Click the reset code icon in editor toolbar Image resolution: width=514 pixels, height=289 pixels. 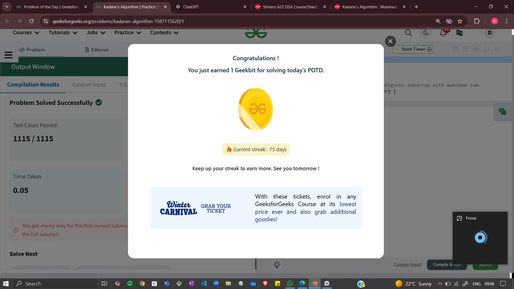point(486,49)
